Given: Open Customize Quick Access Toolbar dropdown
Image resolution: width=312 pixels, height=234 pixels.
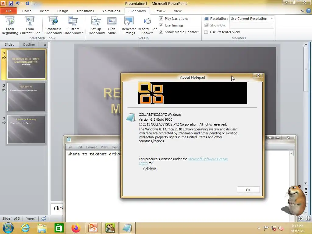Looking at the screenshot, I should click(34, 3).
